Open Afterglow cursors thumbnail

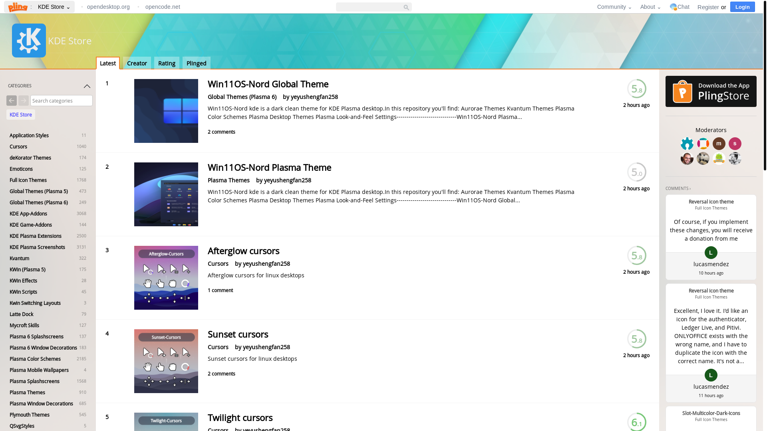[x=166, y=278]
